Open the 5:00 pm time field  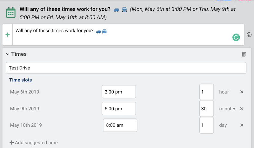click(x=119, y=108)
